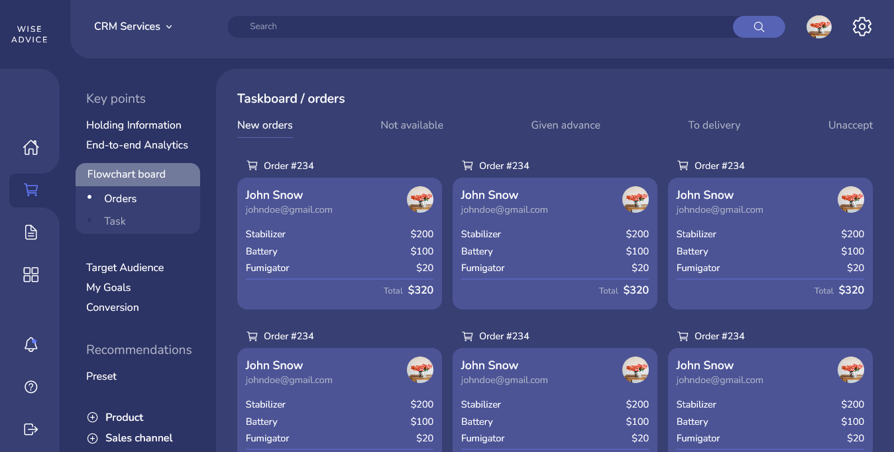Open the CRM Services dropdown

point(133,27)
